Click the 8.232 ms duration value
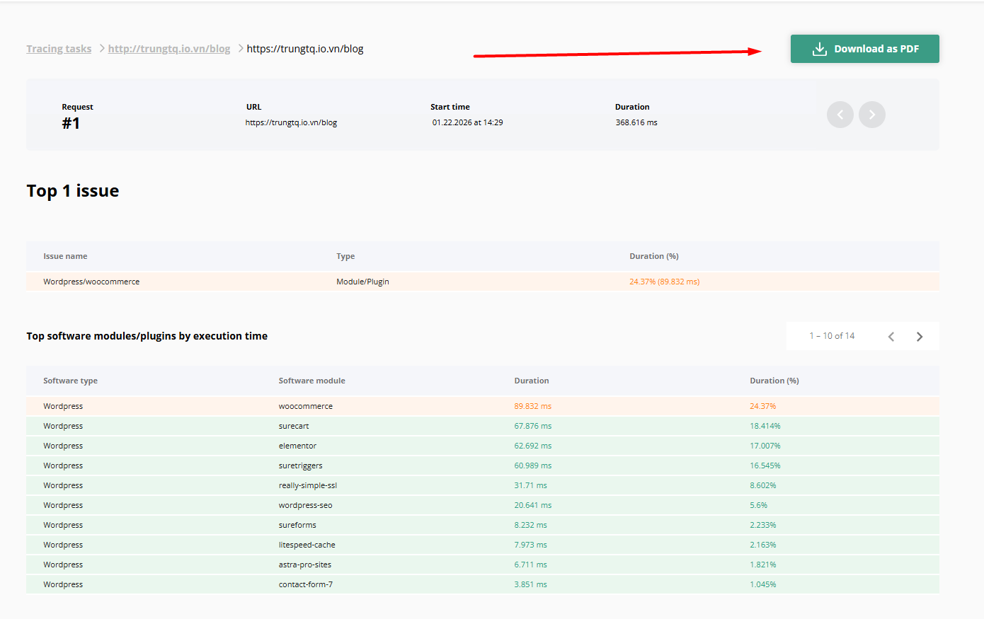The image size is (984, 619). [531, 525]
